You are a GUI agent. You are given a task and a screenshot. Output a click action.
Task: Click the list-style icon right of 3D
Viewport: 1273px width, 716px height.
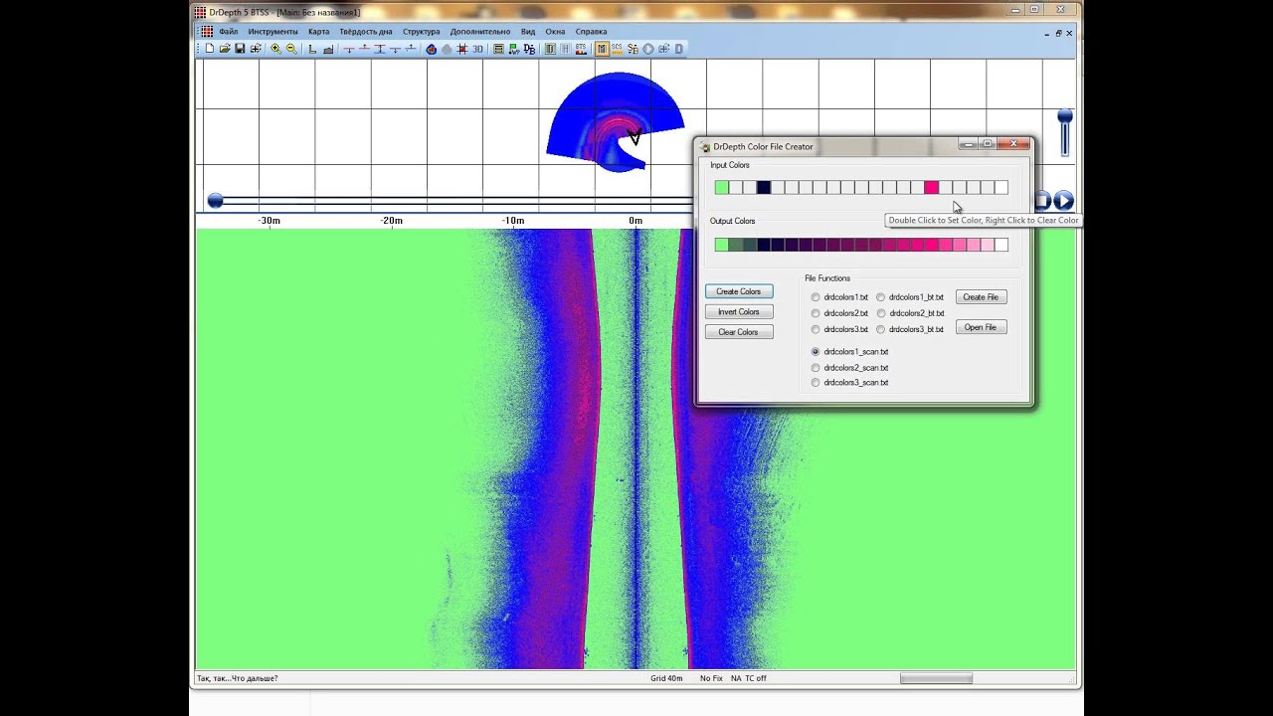click(x=498, y=49)
